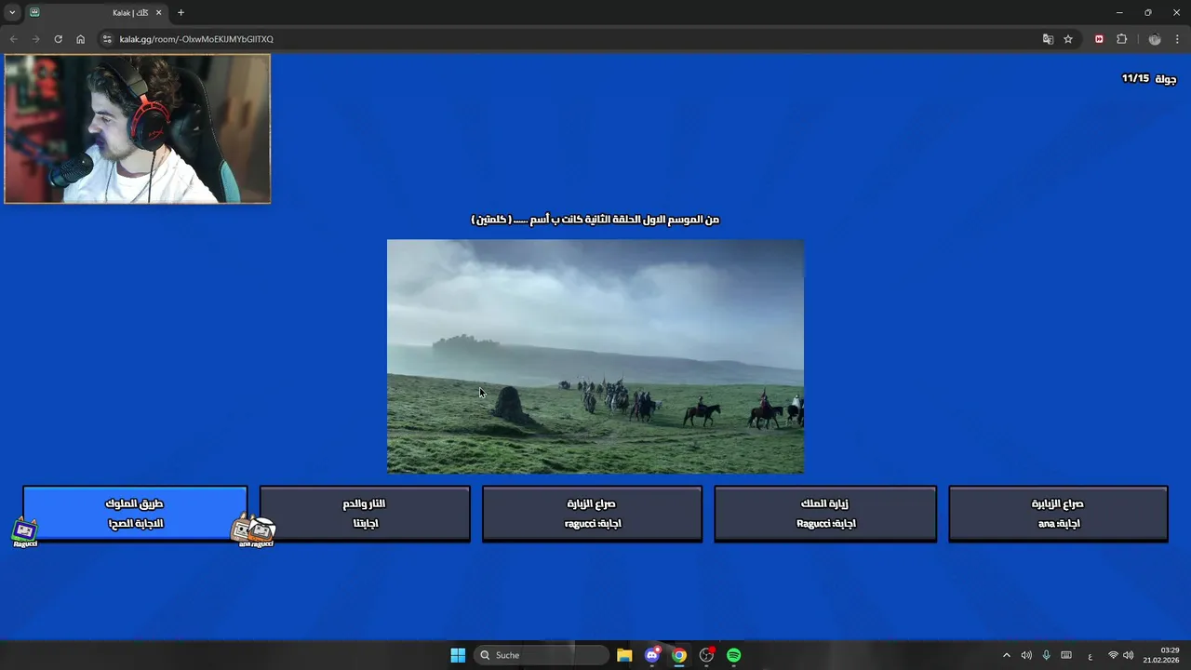
Task: Click the speaker icon left of the microphone
Action: (x=1026, y=655)
